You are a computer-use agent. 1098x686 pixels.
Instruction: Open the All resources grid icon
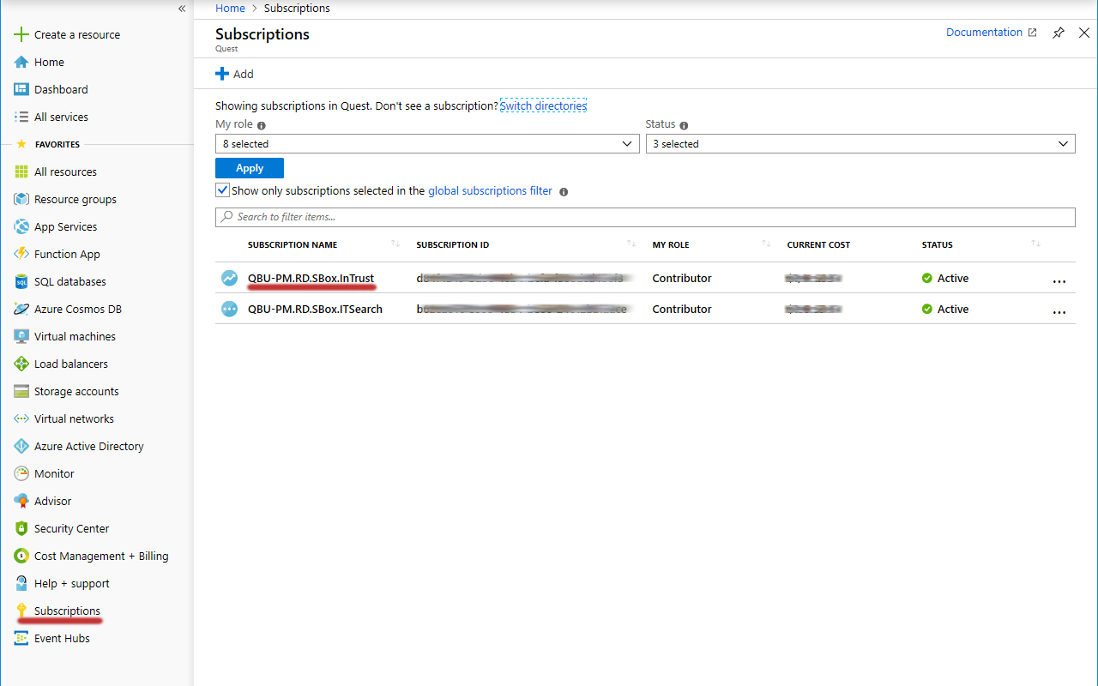(21, 171)
